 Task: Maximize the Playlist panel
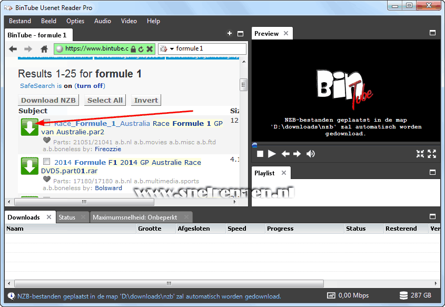coord(432,172)
